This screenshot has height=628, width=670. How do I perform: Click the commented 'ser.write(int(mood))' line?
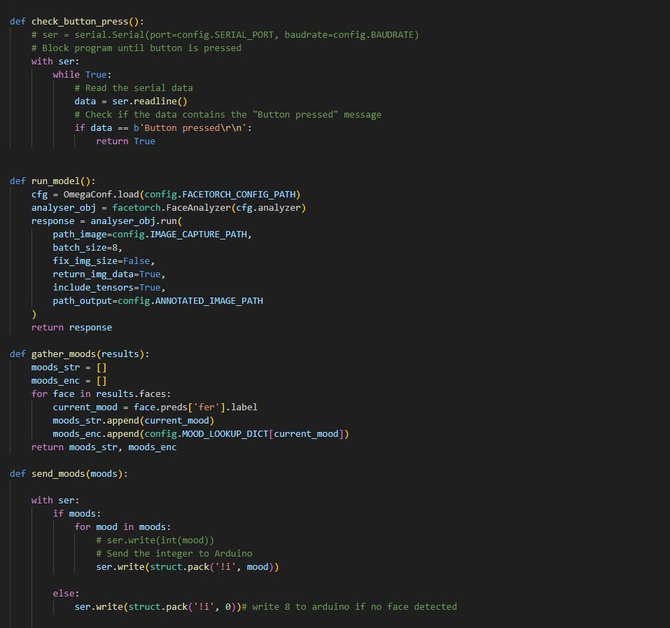[155, 540]
